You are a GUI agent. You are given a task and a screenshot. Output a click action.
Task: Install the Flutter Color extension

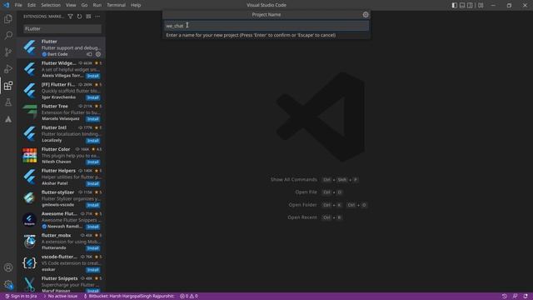[x=92, y=162]
